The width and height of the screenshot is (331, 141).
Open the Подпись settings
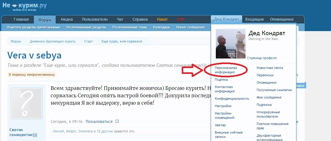[221, 79]
